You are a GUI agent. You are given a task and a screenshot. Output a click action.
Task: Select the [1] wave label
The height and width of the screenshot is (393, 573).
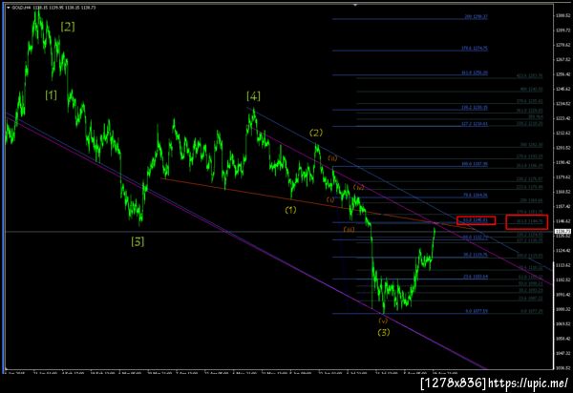coord(52,95)
